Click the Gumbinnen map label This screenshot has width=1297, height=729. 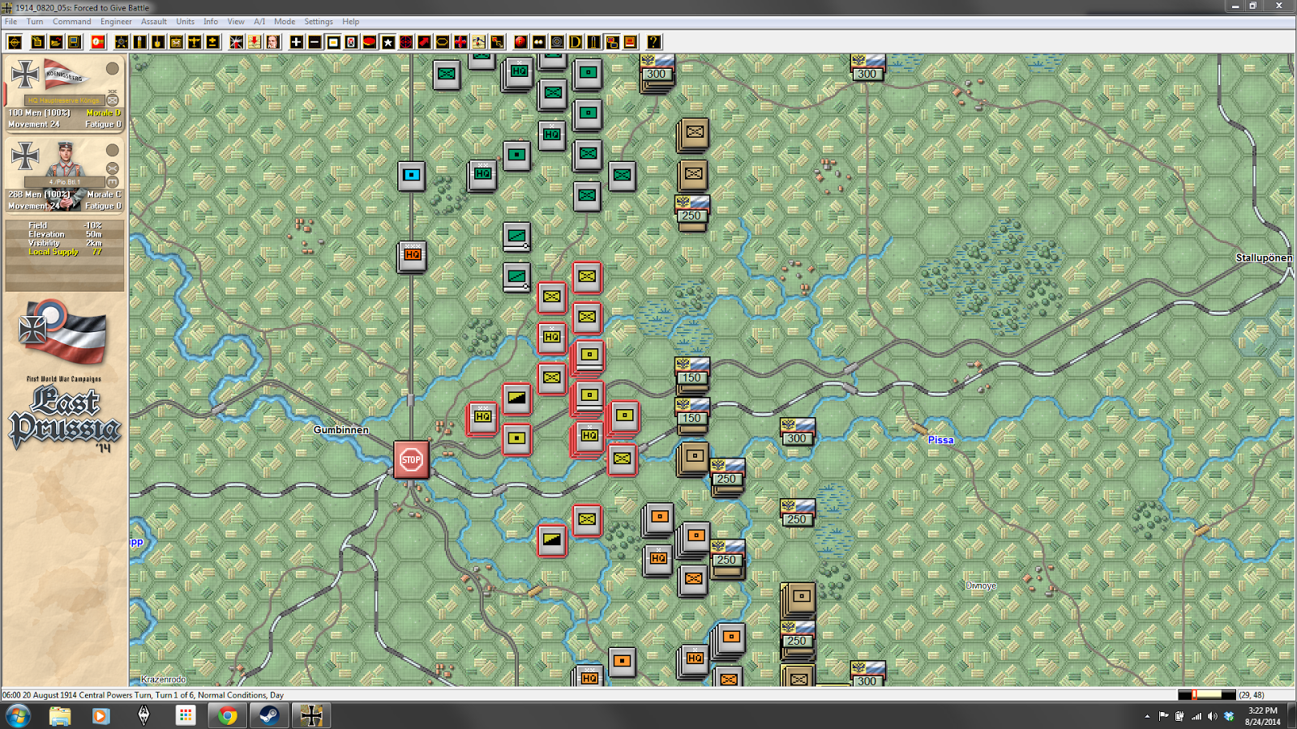[341, 430]
